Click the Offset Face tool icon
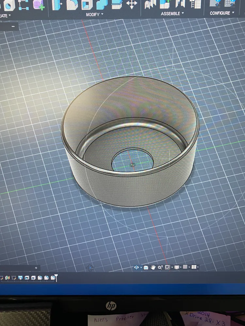The height and width of the screenshot is (326, 245). (117, 5)
